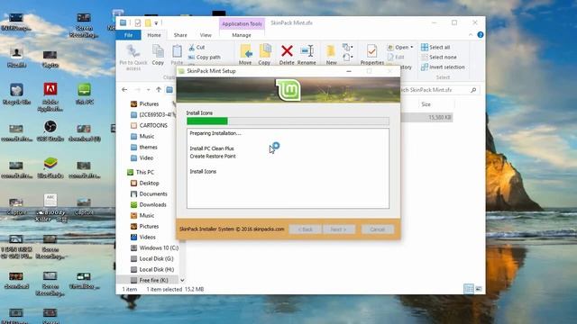
Task: Click the Recycle Bin desktop icon
Action: tap(16, 94)
